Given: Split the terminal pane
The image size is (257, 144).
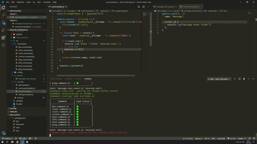Looking at the screenshot, I should tap(239, 79).
